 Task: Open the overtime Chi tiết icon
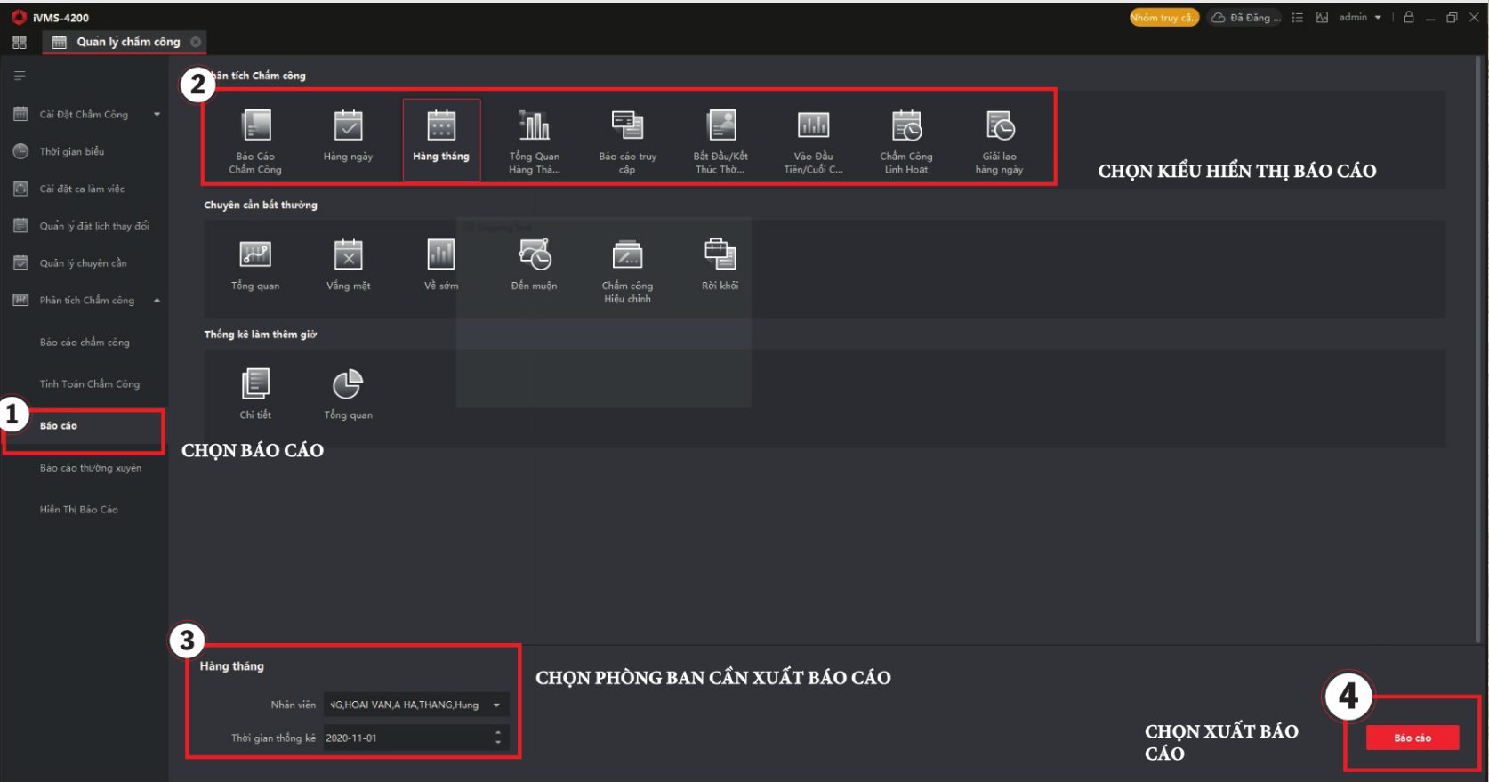click(255, 385)
